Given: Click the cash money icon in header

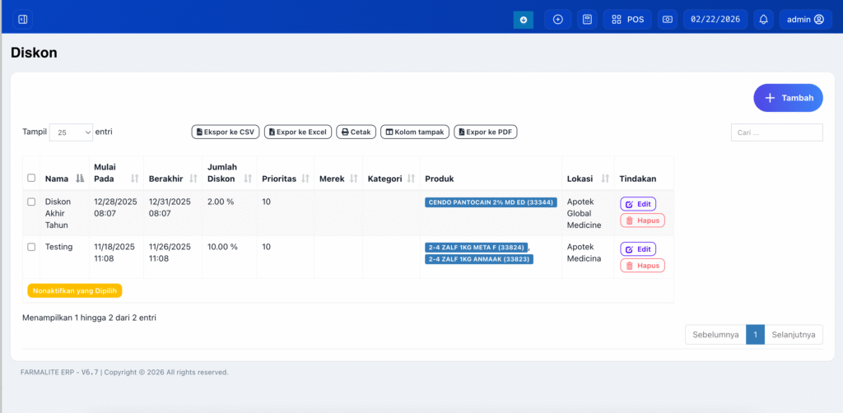Looking at the screenshot, I should [x=668, y=19].
